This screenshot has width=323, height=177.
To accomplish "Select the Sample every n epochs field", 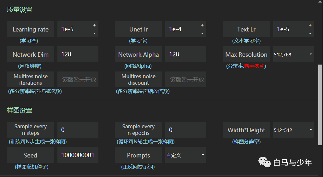I will click(185, 130).
